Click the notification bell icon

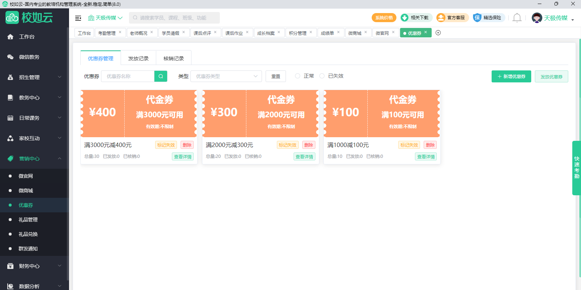coord(517,18)
